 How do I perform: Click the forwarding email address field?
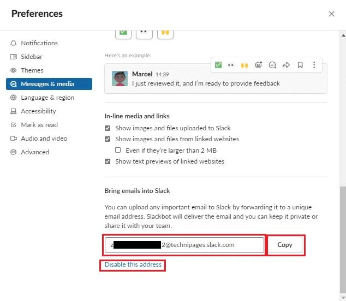pos(184,245)
